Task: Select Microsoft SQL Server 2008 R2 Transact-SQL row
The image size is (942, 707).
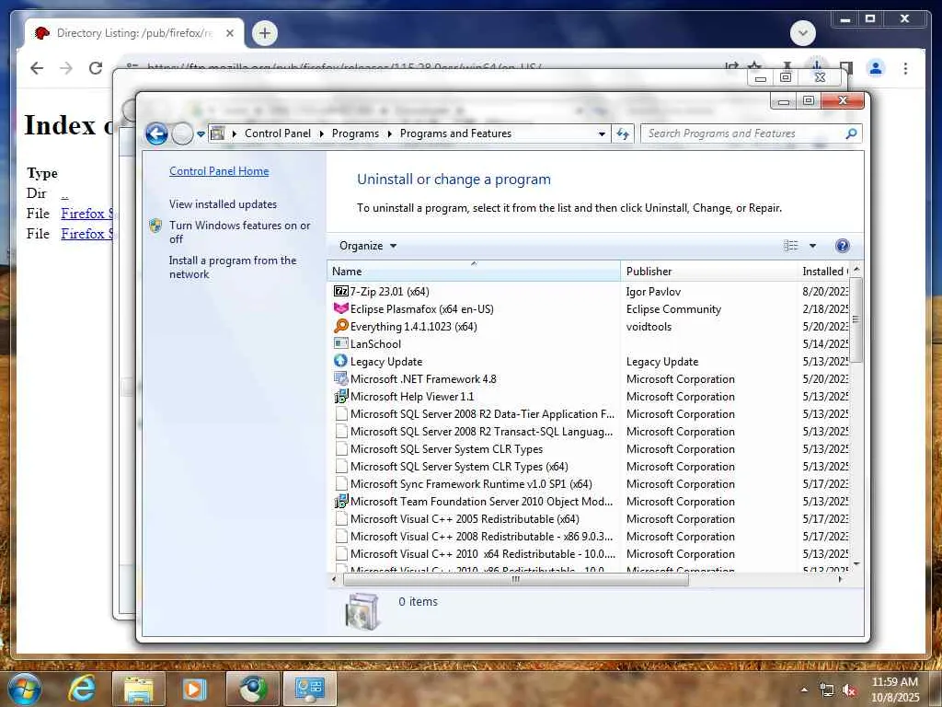Action: point(589,431)
